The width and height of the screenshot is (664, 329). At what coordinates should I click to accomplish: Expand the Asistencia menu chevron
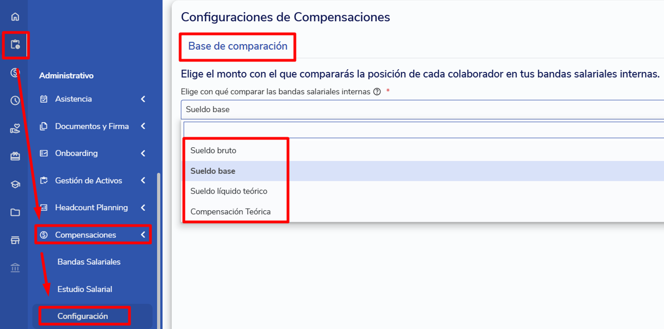(143, 99)
